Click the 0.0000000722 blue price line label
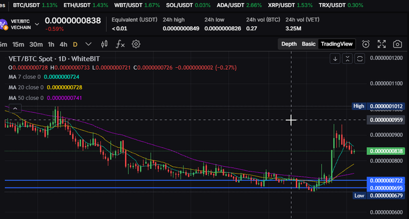 [x=386, y=181]
